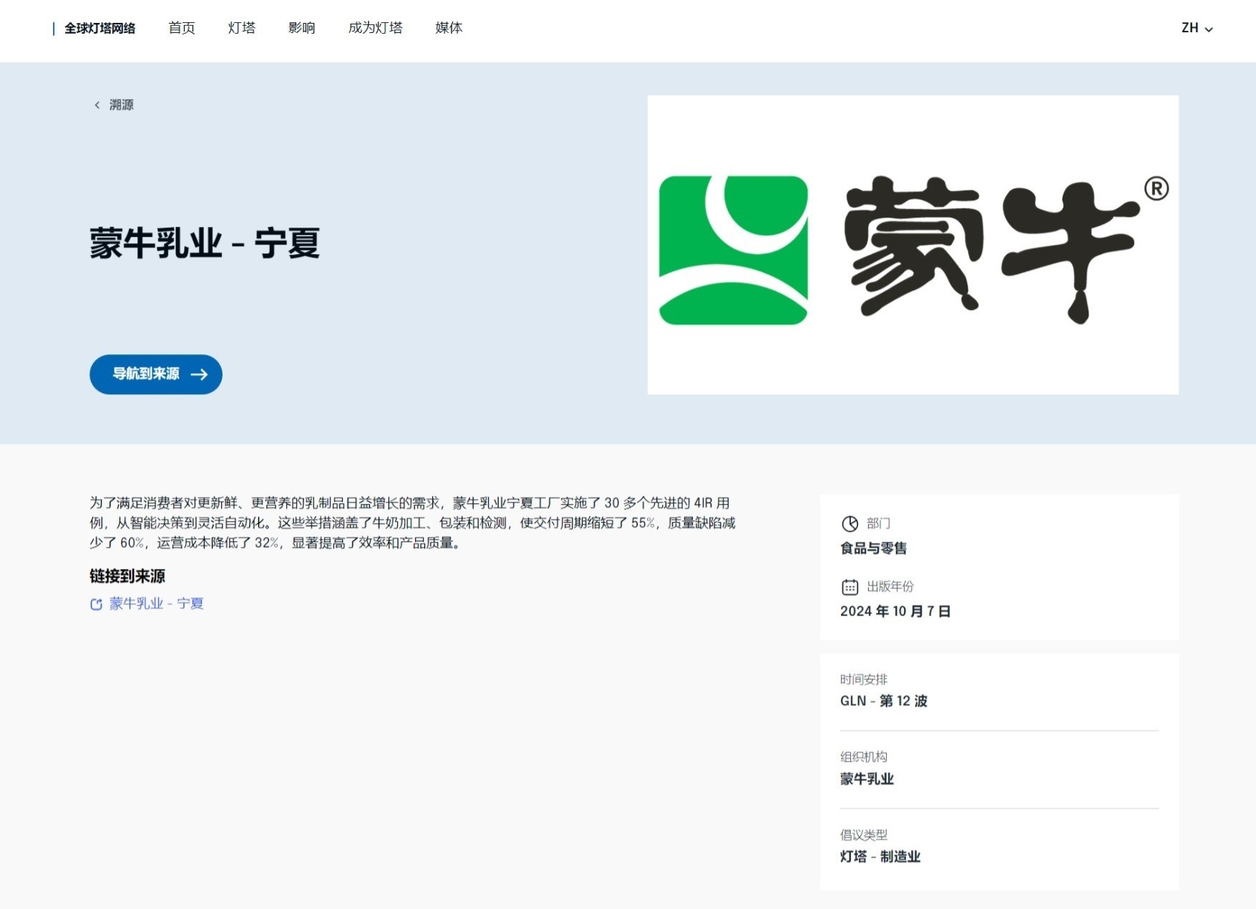Viewport: 1256px width, 909px height.
Task: Switch to the 灯塔 section
Action: point(243,29)
